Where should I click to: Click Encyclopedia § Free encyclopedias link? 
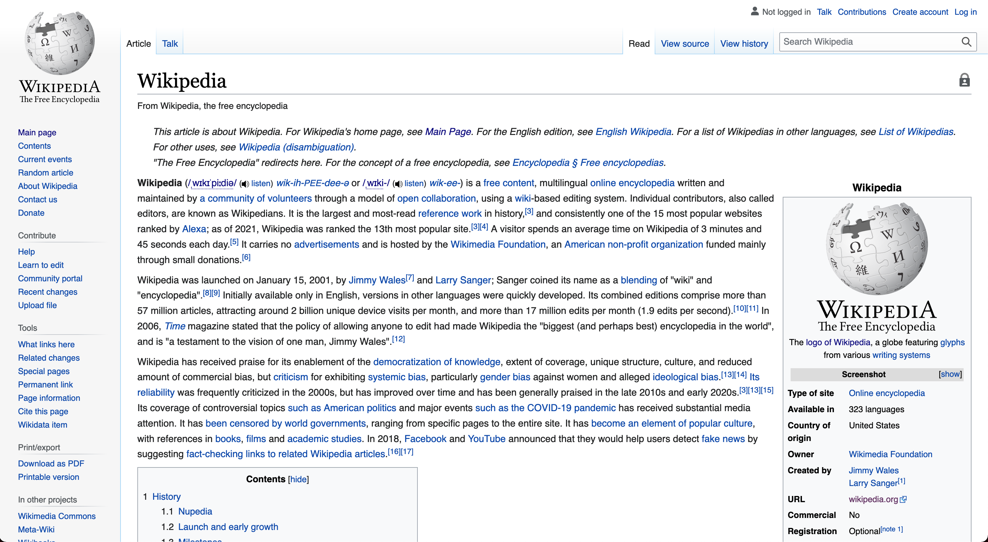[x=588, y=163]
